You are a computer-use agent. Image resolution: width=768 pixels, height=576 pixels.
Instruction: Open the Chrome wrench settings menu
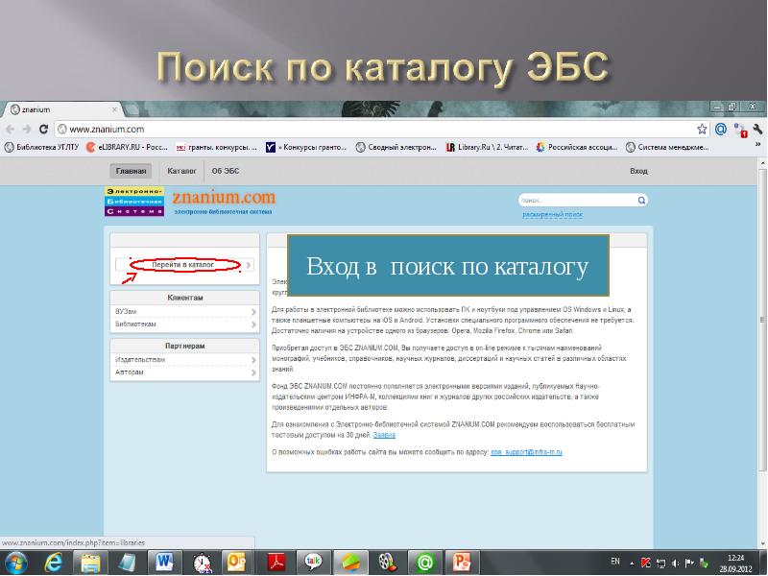point(757,129)
